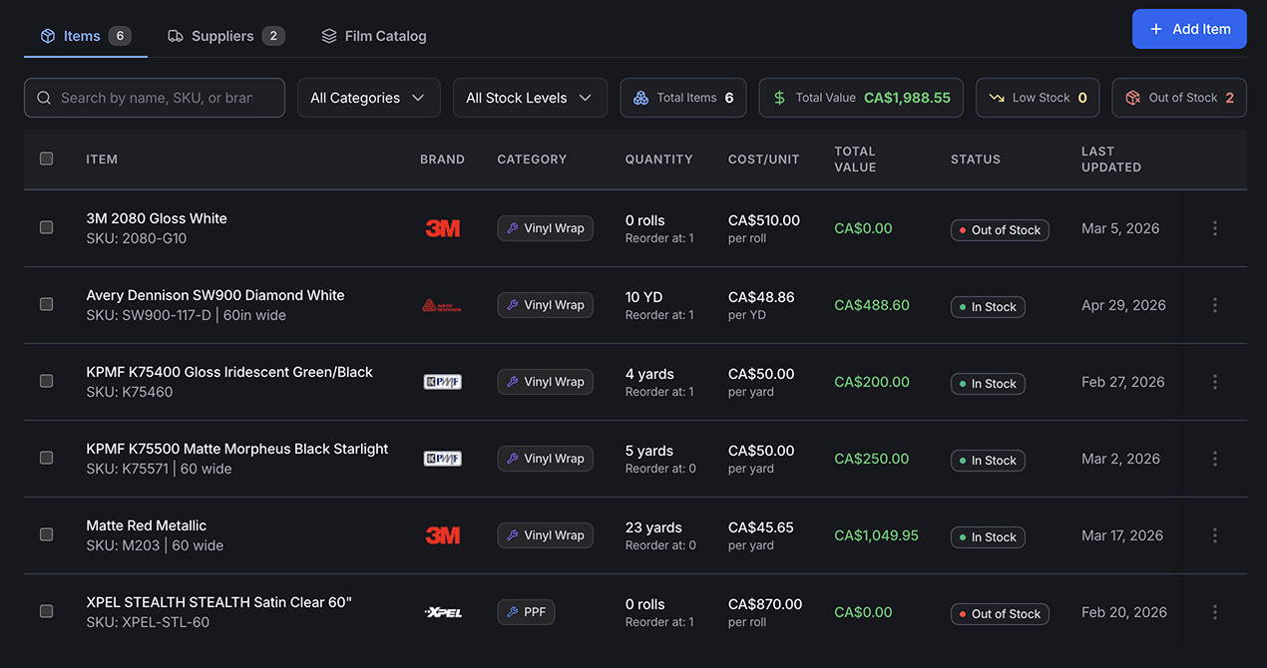
Task: Click the boxes icon beside Total Items
Action: click(x=640, y=98)
